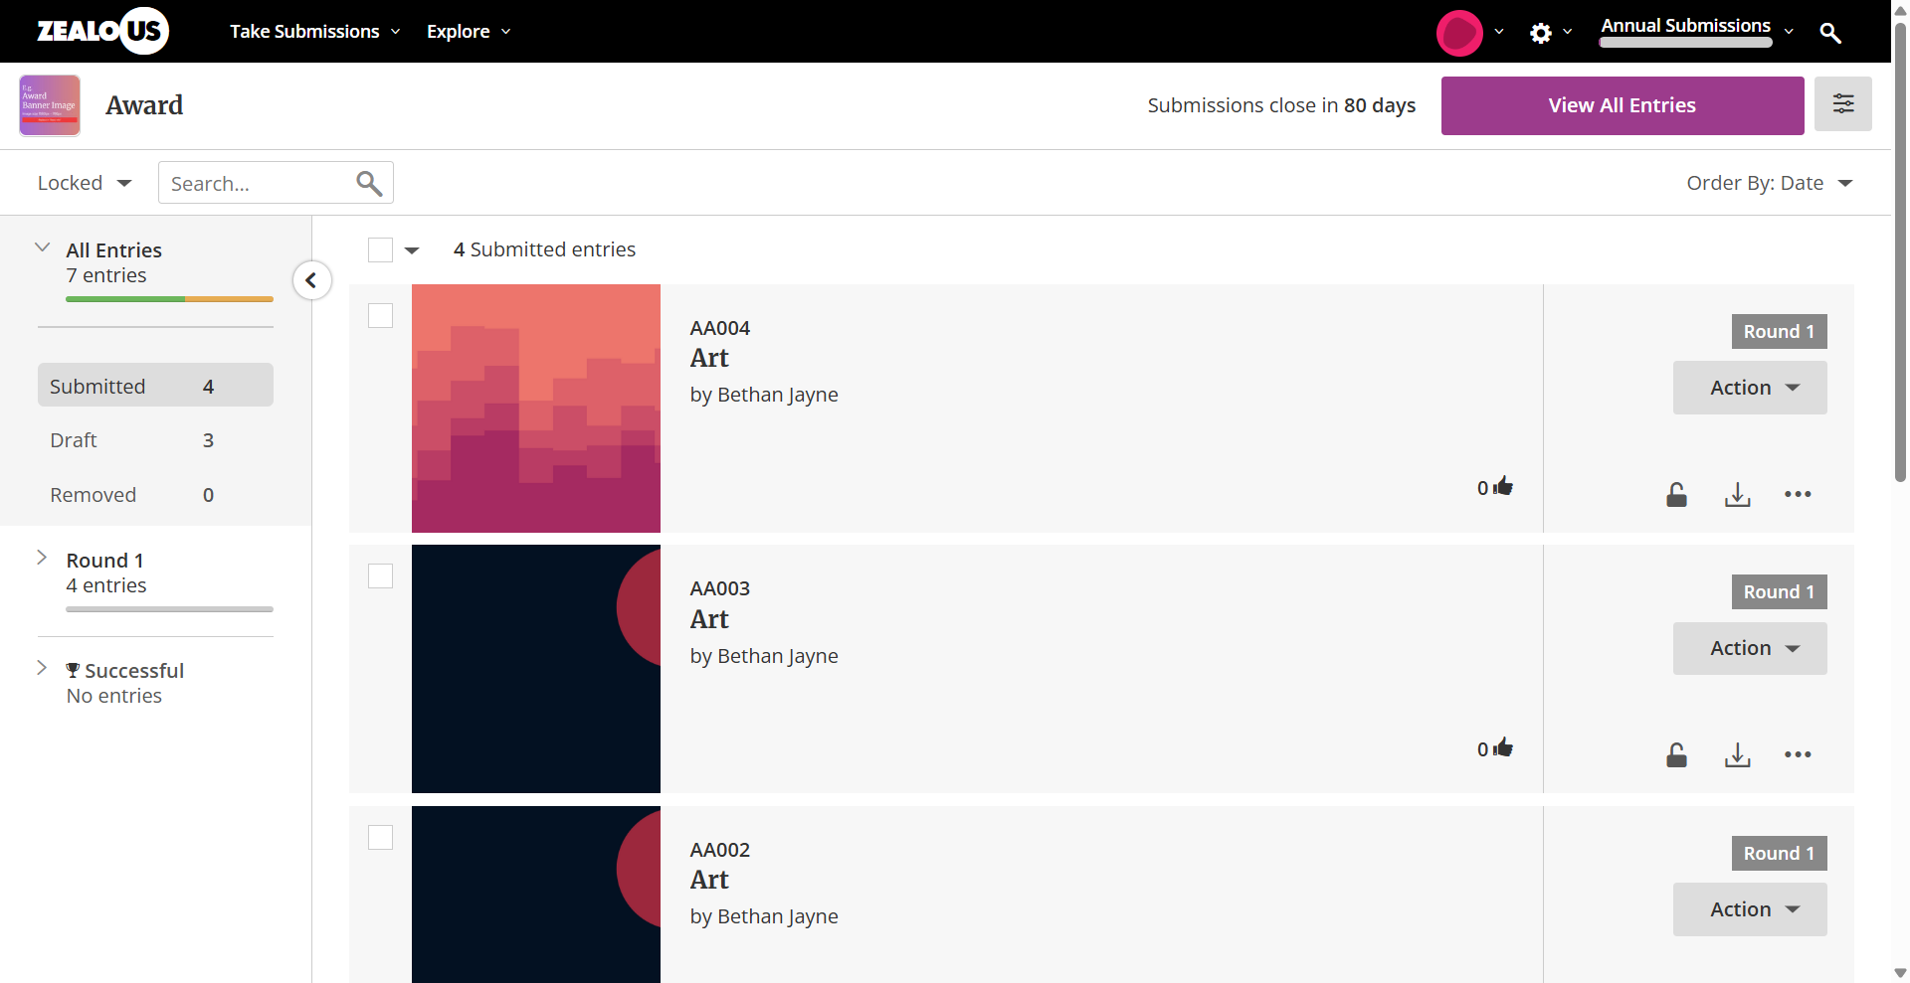The width and height of the screenshot is (1910, 983).
Task: Open the Take Submissions menu
Action: (x=314, y=32)
